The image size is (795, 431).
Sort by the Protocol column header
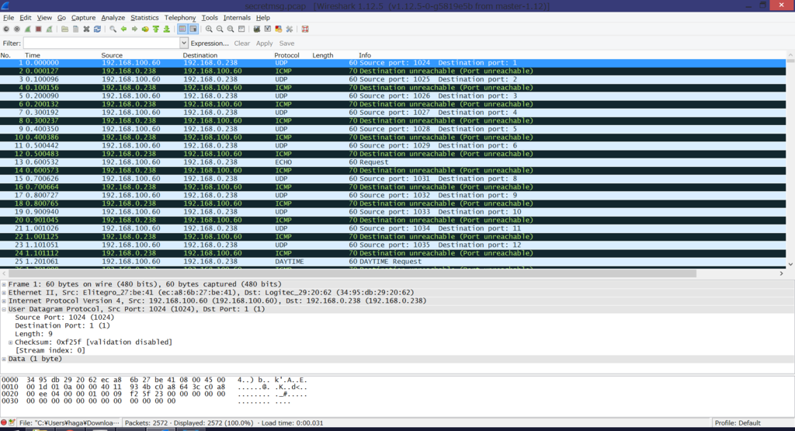click(286, 55)
